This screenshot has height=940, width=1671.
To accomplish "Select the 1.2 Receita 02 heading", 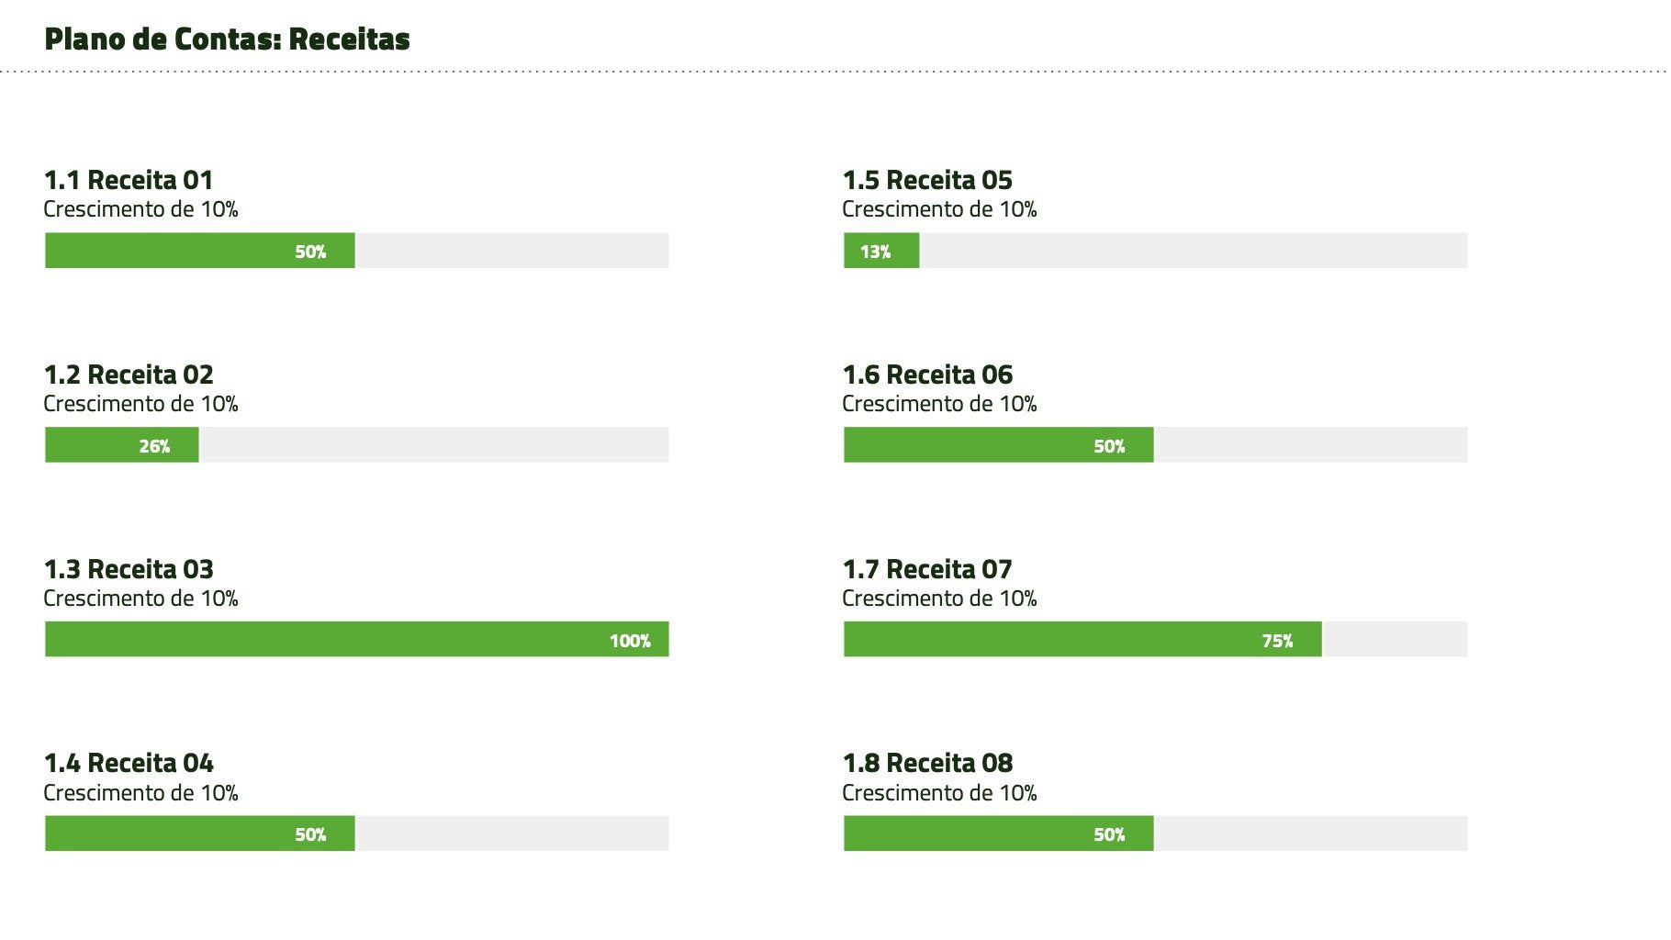I will [x=129, y=375].
